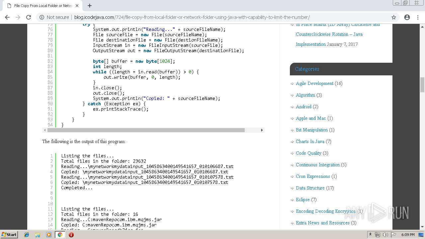Click code line 'ex.printStackTrace();'
This screenshot has width=425, height=239.
point(121,109)
